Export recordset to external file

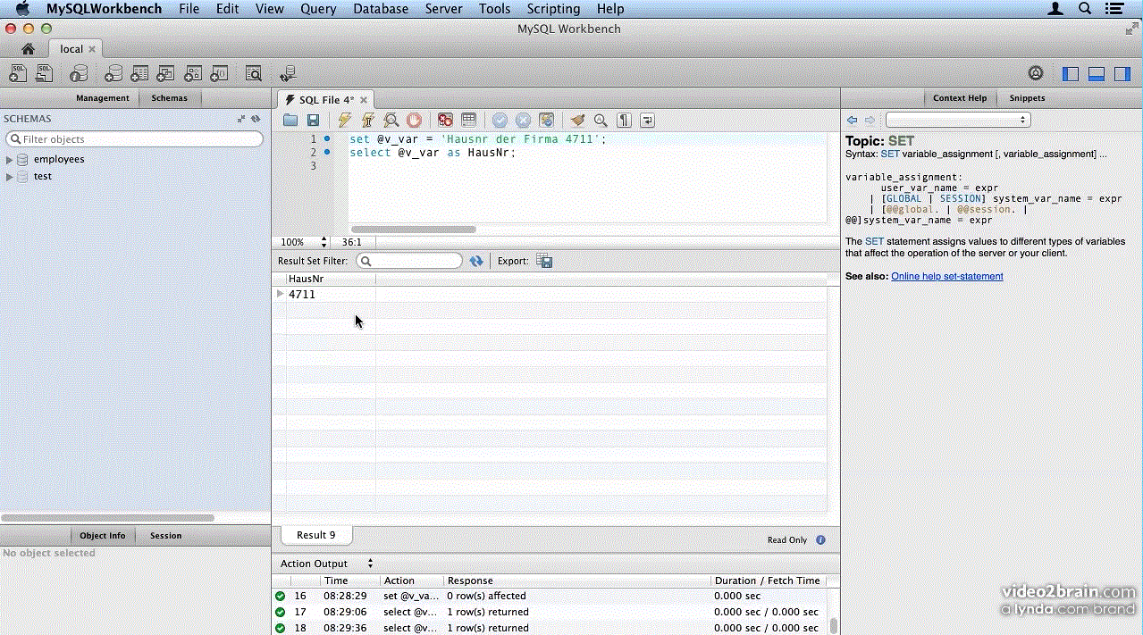[x=545, y=261]
